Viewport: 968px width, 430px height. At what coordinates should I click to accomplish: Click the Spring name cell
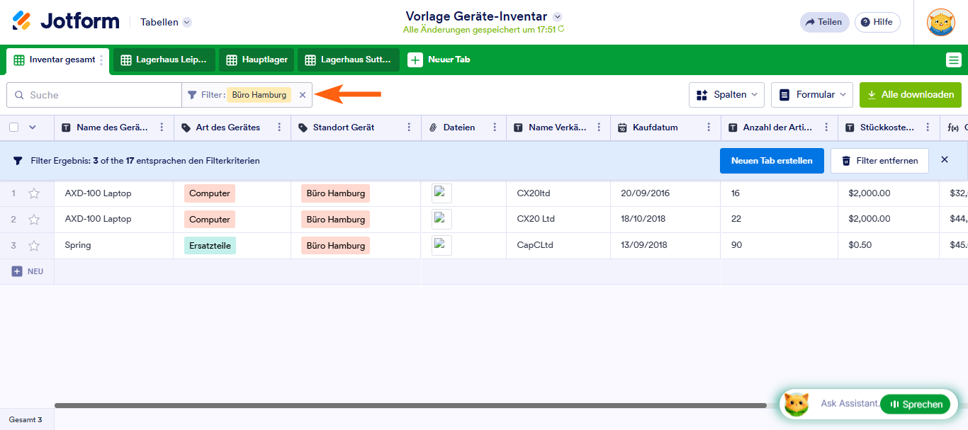coord(114,246)
